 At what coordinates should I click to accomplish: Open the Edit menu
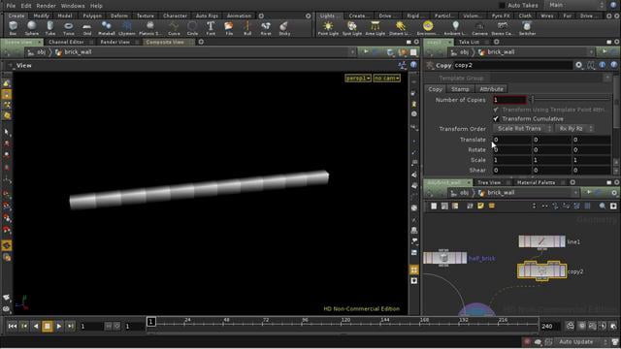[x=26, y=6]
